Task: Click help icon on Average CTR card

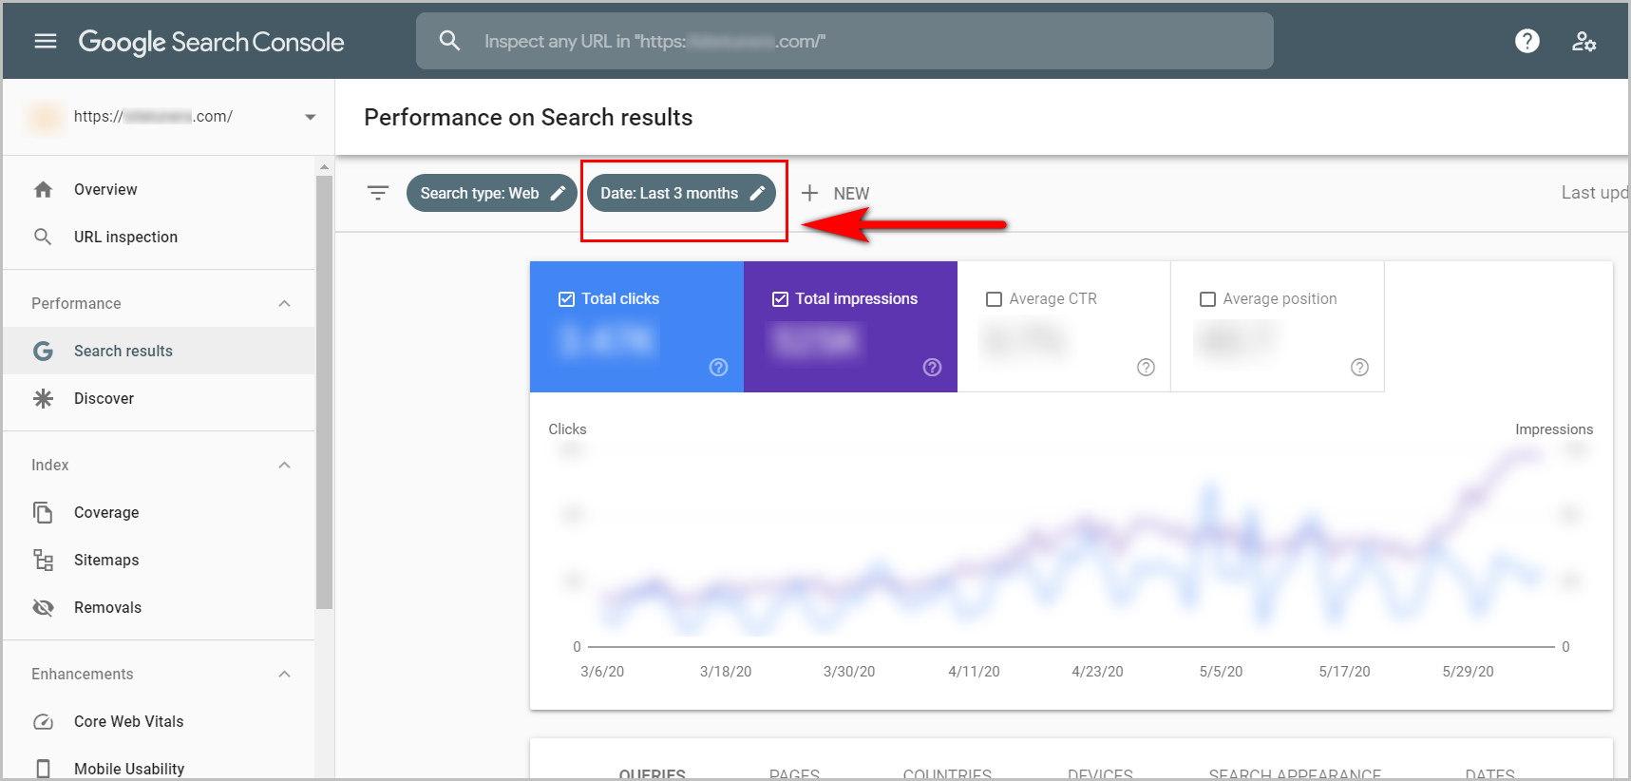Action: click(1147, 367)
